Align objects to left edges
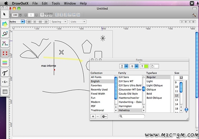Image resolution: width=199 pixels, height=139 pixels. [x=57, y=15]
